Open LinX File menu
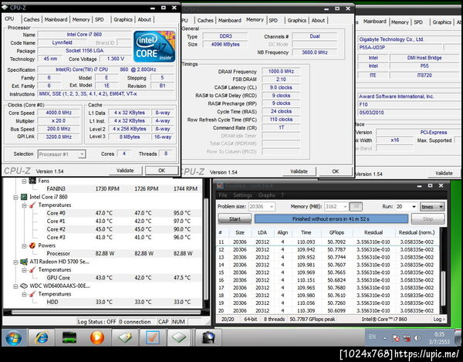Image resolution: width=463 pixels, height=362 pixels. (x=223, y=195)
